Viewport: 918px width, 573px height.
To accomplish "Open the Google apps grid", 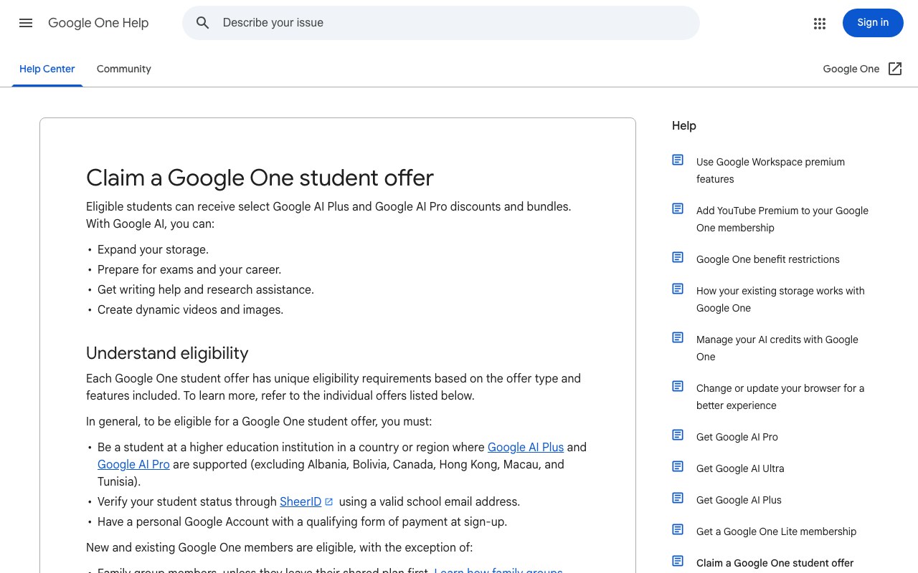I will click(x=820, y=23).
